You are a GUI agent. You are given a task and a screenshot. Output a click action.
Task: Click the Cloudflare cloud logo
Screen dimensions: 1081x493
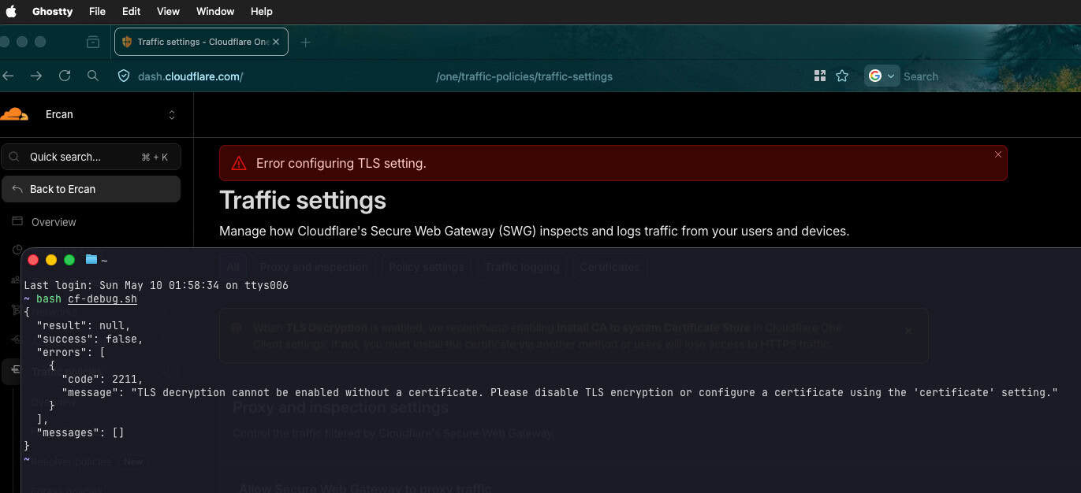(14, 115)
